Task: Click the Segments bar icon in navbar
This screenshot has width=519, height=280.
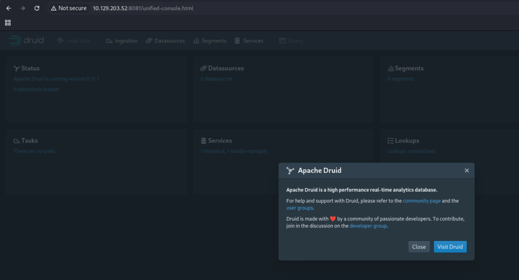Action: click(196, 40)
